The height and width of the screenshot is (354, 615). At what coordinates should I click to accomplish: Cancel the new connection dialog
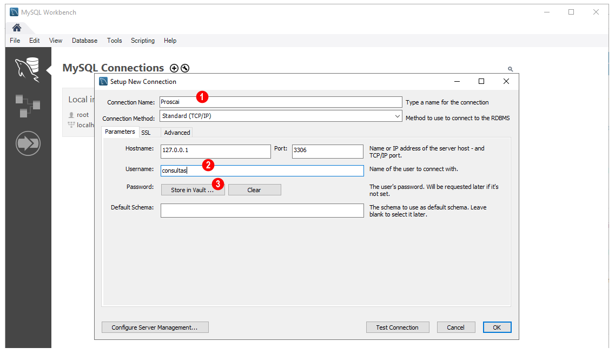tap(456, 327)
